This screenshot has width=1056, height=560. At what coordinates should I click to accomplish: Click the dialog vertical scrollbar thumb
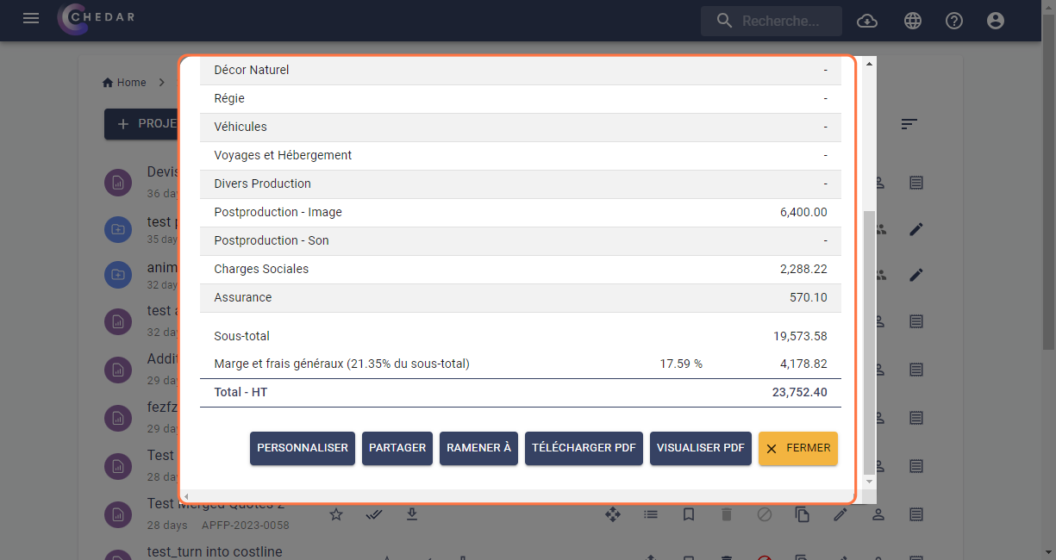click(x=869, y=341)
